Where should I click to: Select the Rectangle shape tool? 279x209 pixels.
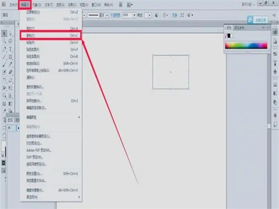(x=11, y=57)
